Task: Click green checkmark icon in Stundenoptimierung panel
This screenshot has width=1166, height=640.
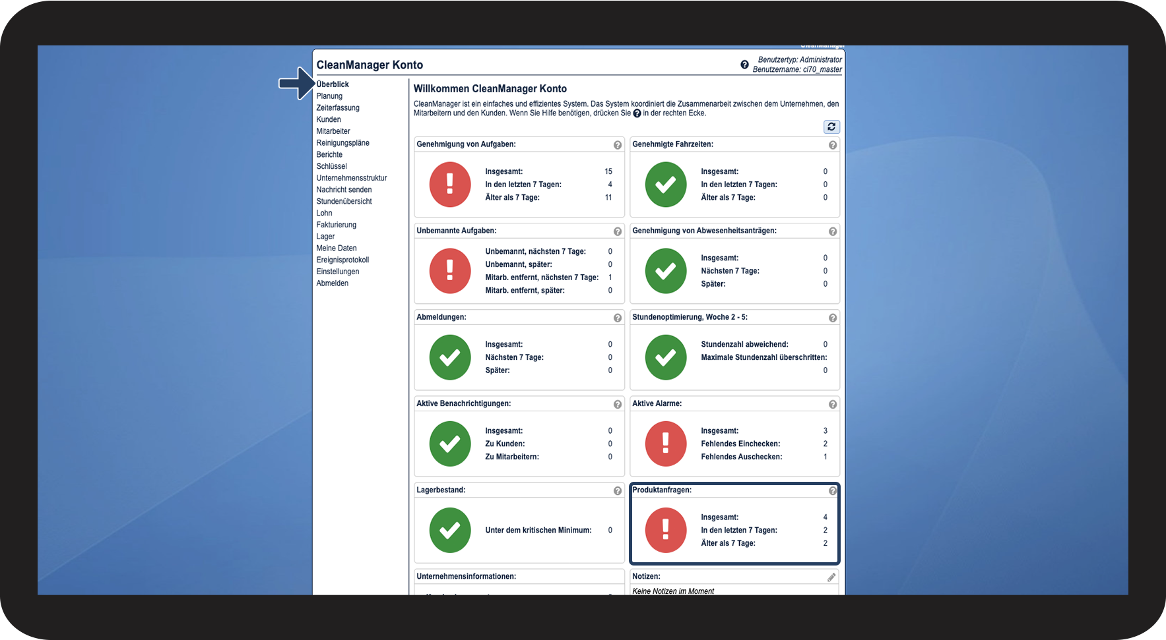Action: click(666, 357)
